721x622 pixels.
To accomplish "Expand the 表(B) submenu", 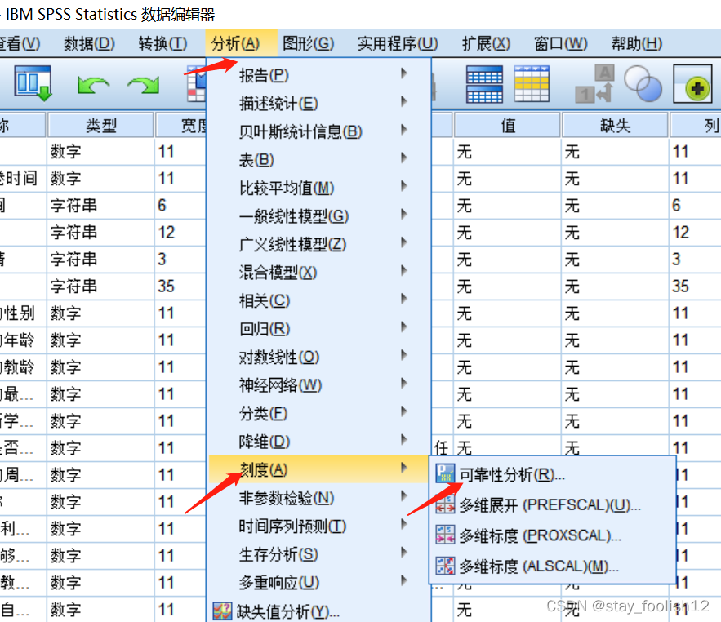I will tap(318, 159).
